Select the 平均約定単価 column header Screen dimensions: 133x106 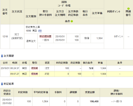(41, 92)
